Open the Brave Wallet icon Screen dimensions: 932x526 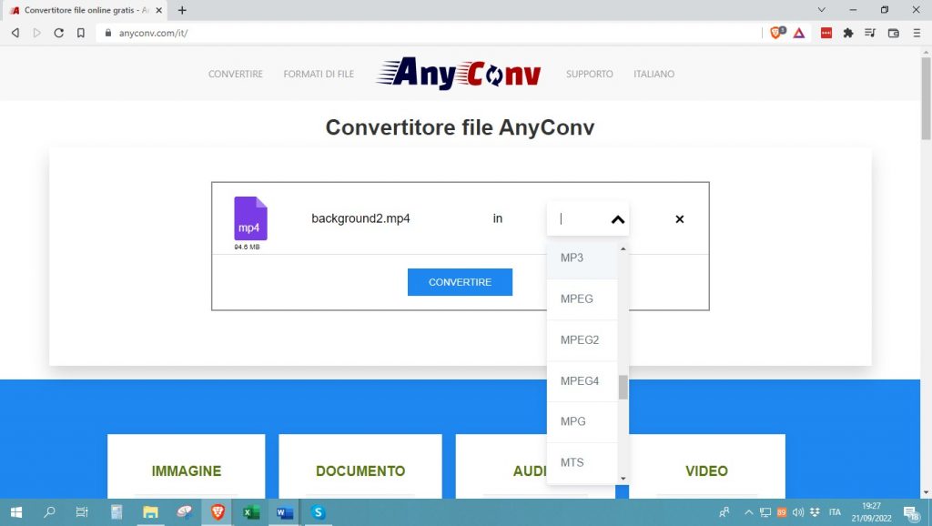pos(893,33)
